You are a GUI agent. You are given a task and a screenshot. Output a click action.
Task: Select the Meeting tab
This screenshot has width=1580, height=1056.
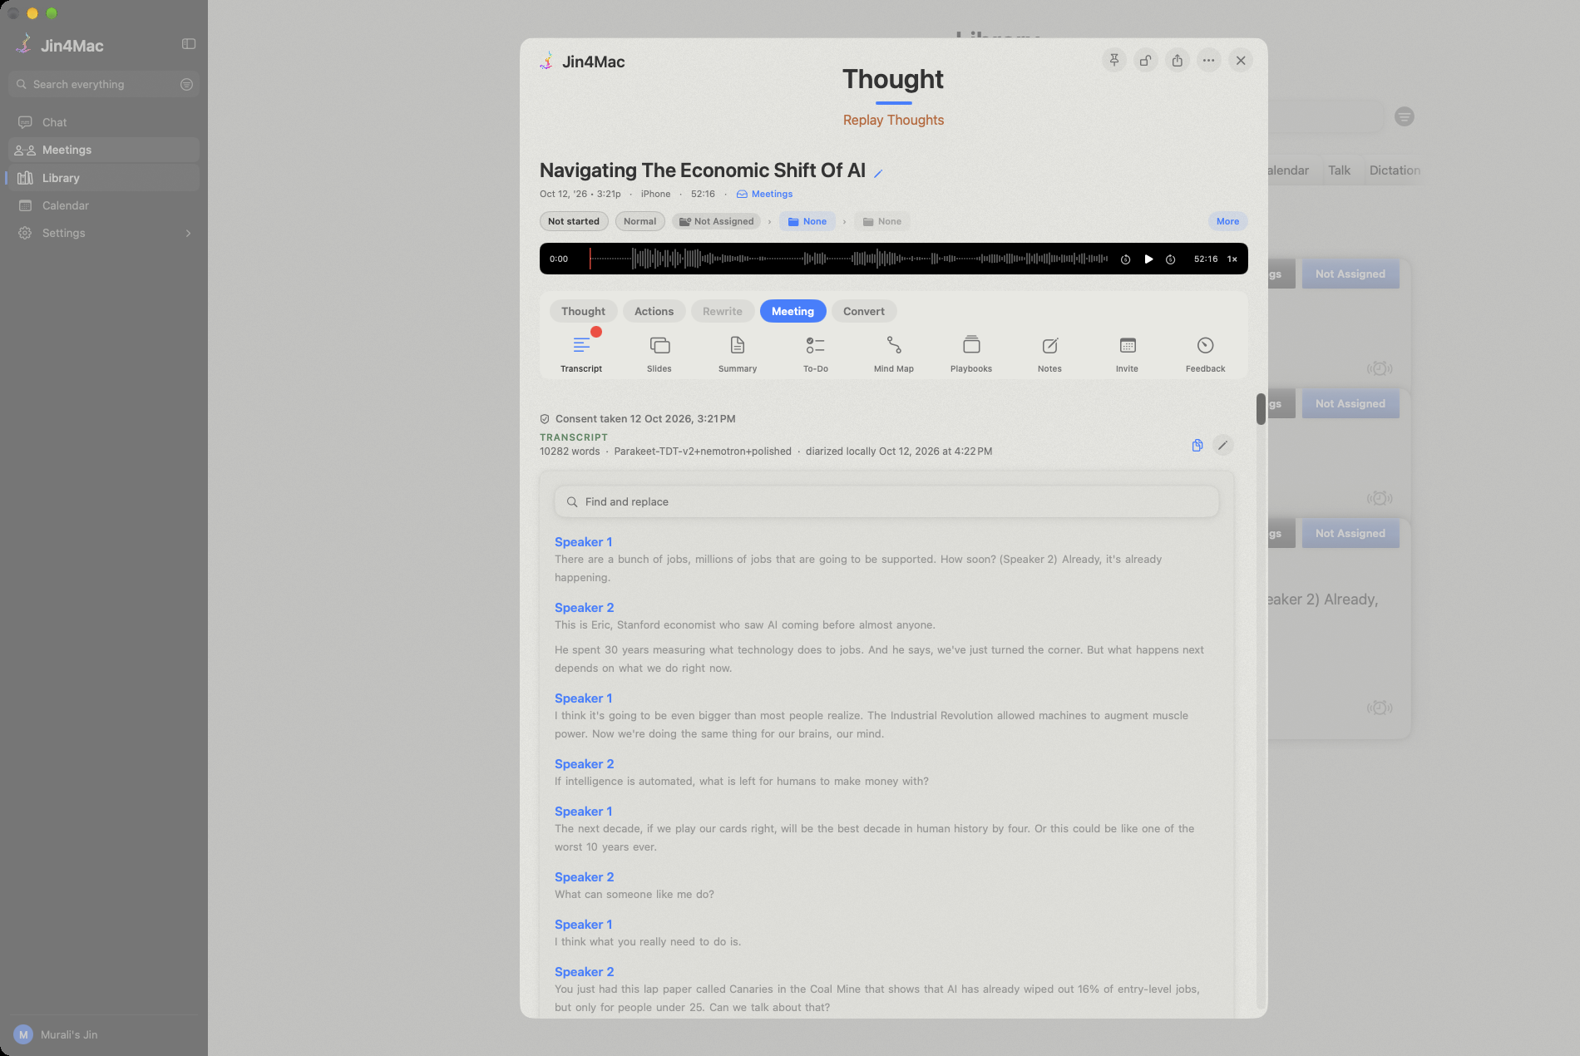coord(792,312)
